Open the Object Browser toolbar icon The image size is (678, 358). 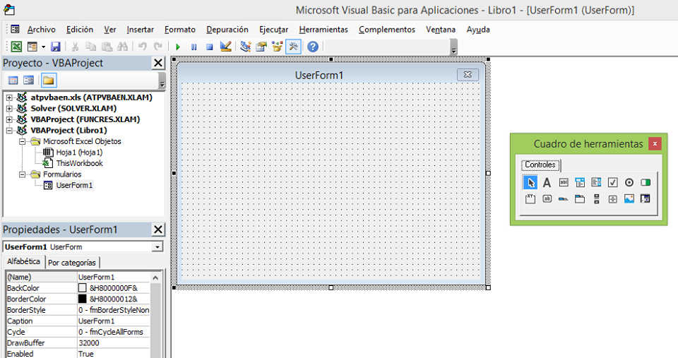tap(277, 47)
